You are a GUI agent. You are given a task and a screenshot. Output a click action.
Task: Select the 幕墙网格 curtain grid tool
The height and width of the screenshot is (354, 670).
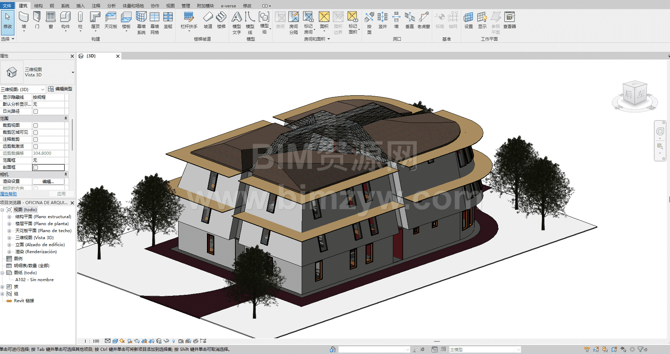[155, 23]
